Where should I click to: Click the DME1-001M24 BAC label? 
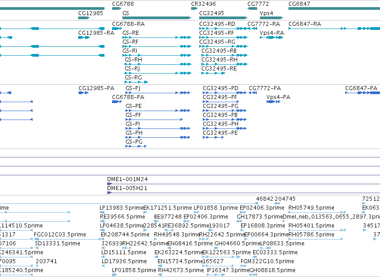tap(127, 179)
